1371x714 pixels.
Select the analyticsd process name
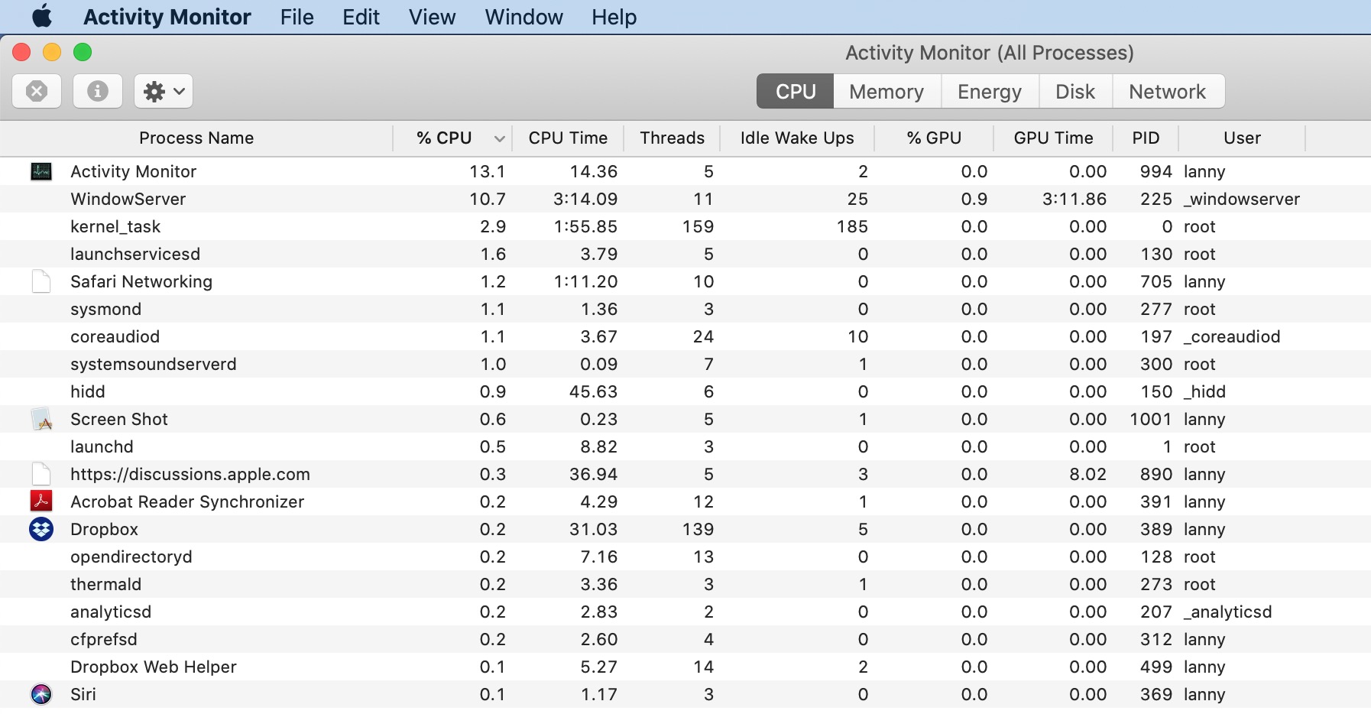111,612
